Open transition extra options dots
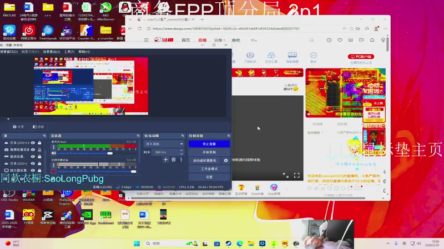Image resolution: width=444 pixels, height=249 pixels. click(x=181, y=160)
